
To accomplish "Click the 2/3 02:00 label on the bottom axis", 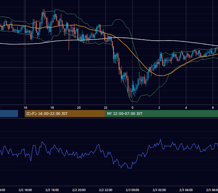I will point(159,190).
